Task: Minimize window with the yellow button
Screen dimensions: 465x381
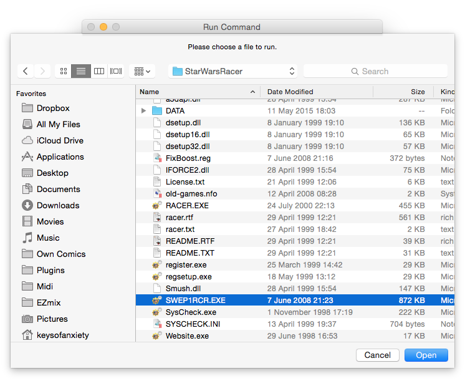Action: 103,27
